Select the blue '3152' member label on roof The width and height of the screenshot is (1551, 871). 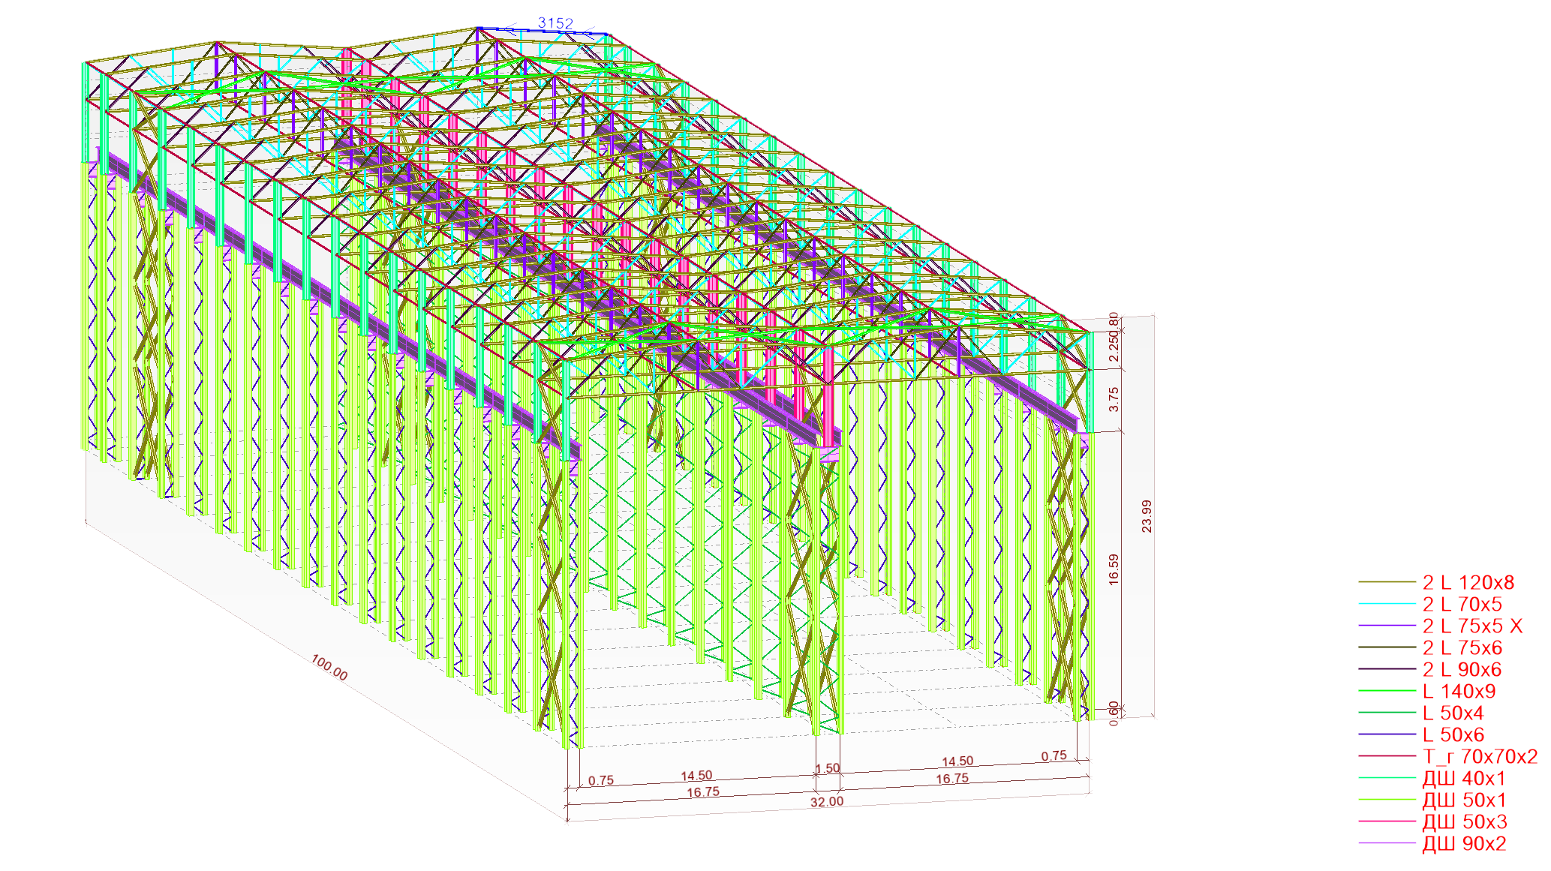click(x=555, y=23)
